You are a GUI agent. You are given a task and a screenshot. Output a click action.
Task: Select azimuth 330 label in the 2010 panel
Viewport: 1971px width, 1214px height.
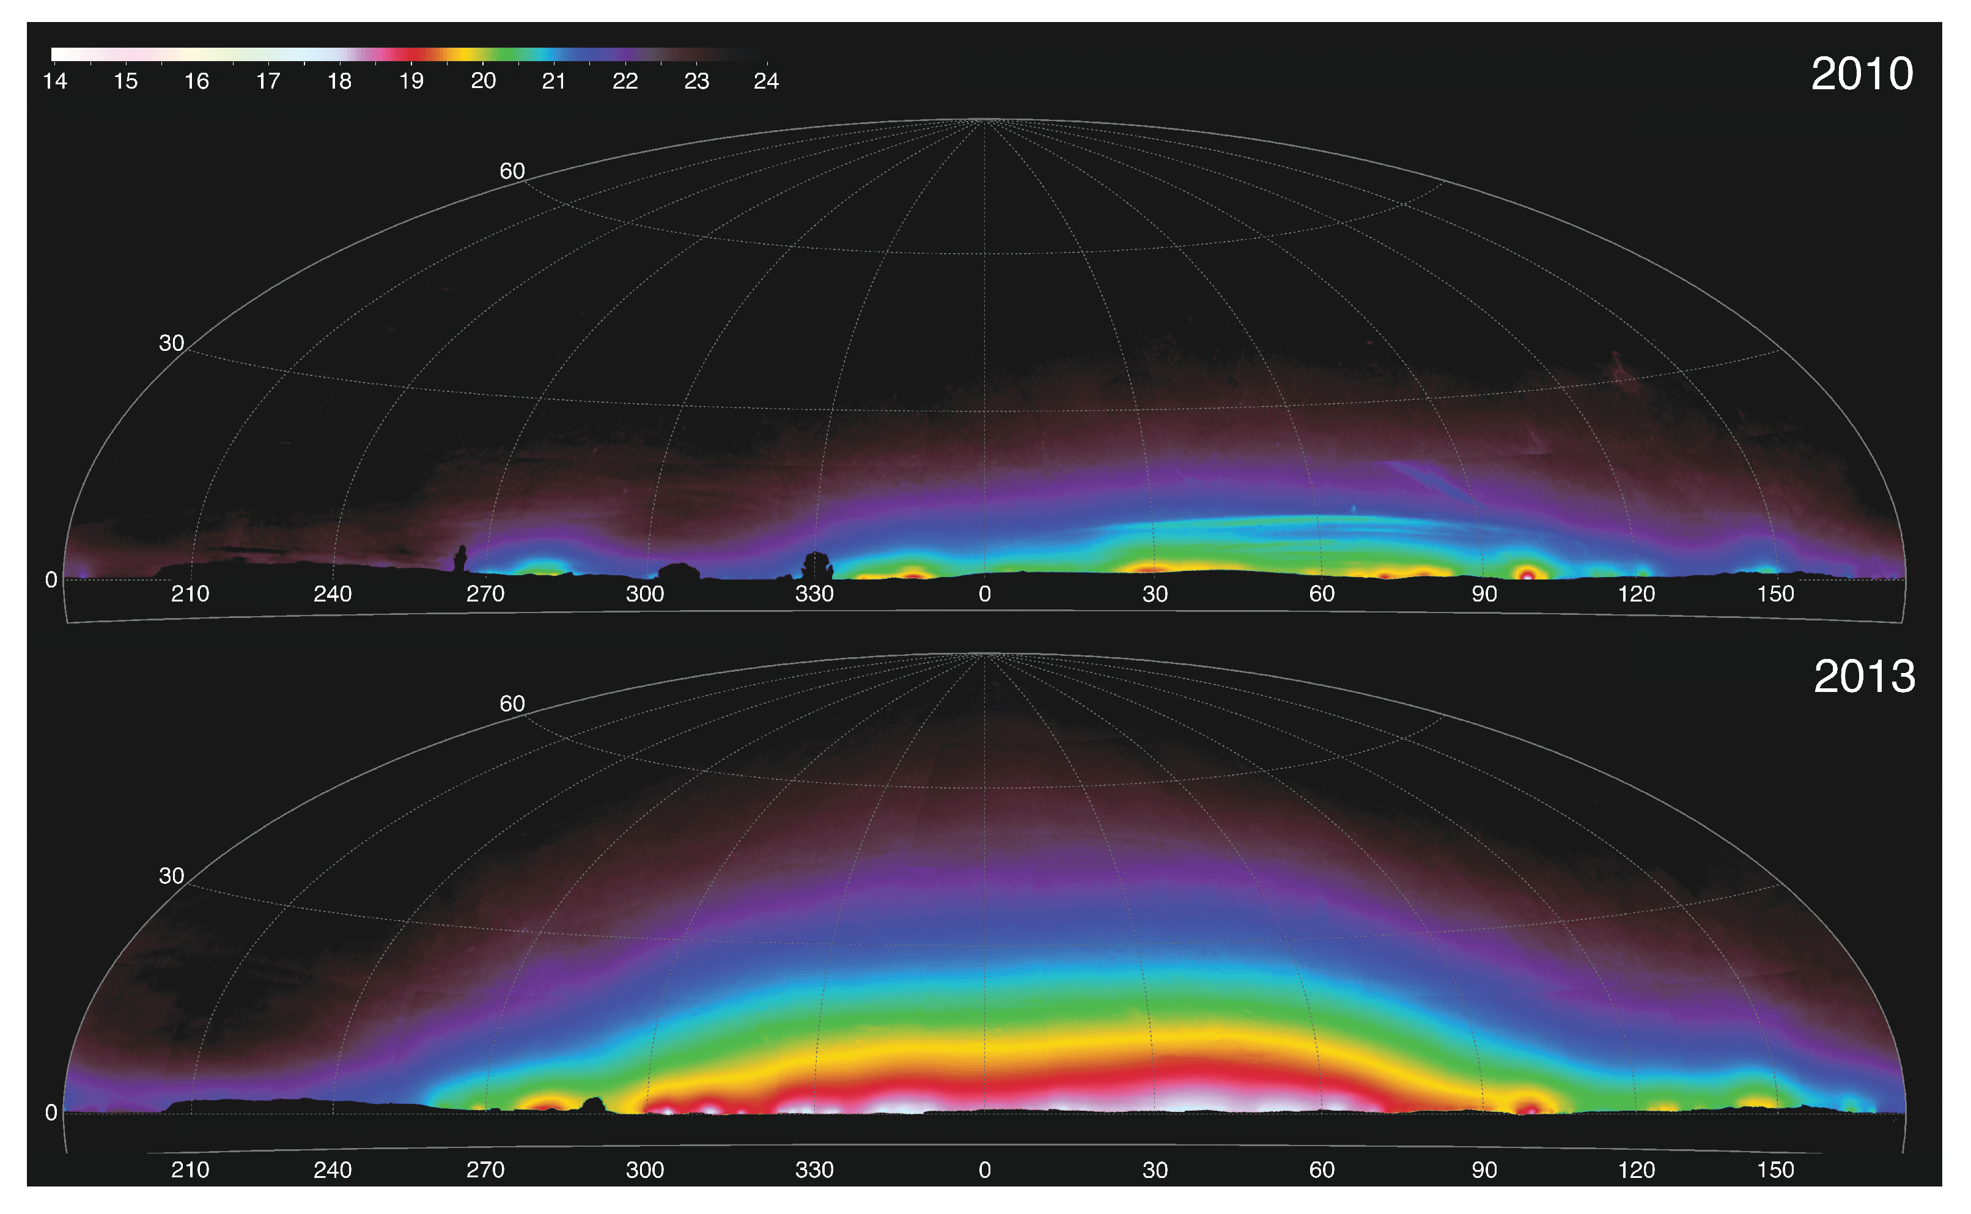814,594
